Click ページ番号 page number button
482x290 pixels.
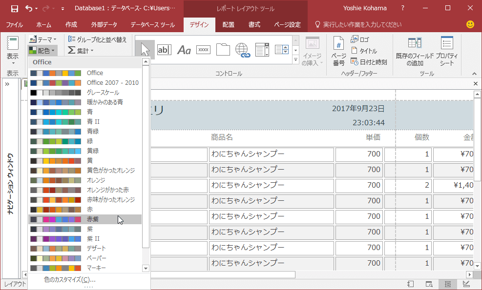[x=338, y=51]
